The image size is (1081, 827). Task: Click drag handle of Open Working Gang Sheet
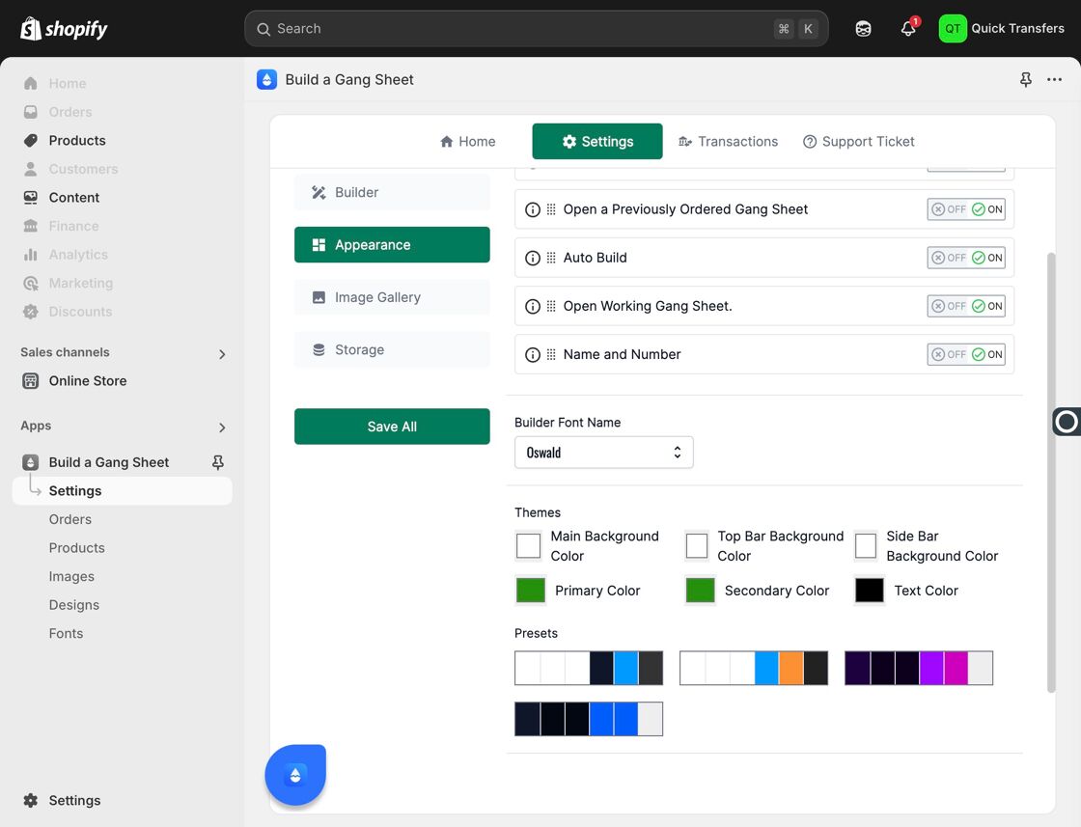point(551,306)
